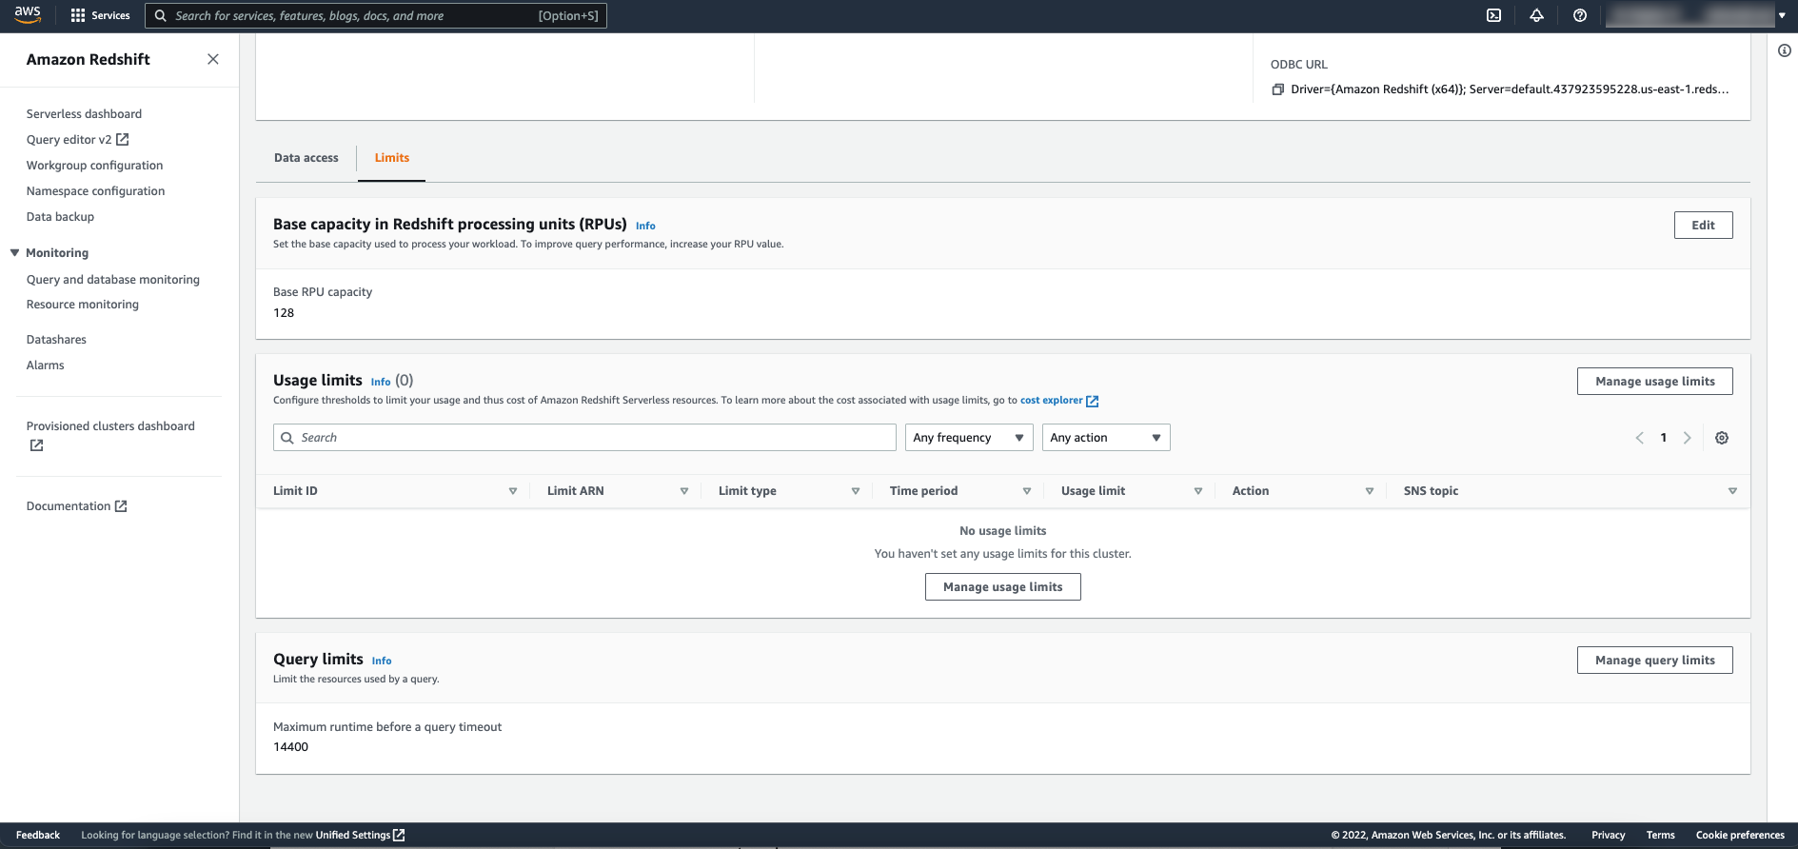Open Unified Settings link

(352, 836)
